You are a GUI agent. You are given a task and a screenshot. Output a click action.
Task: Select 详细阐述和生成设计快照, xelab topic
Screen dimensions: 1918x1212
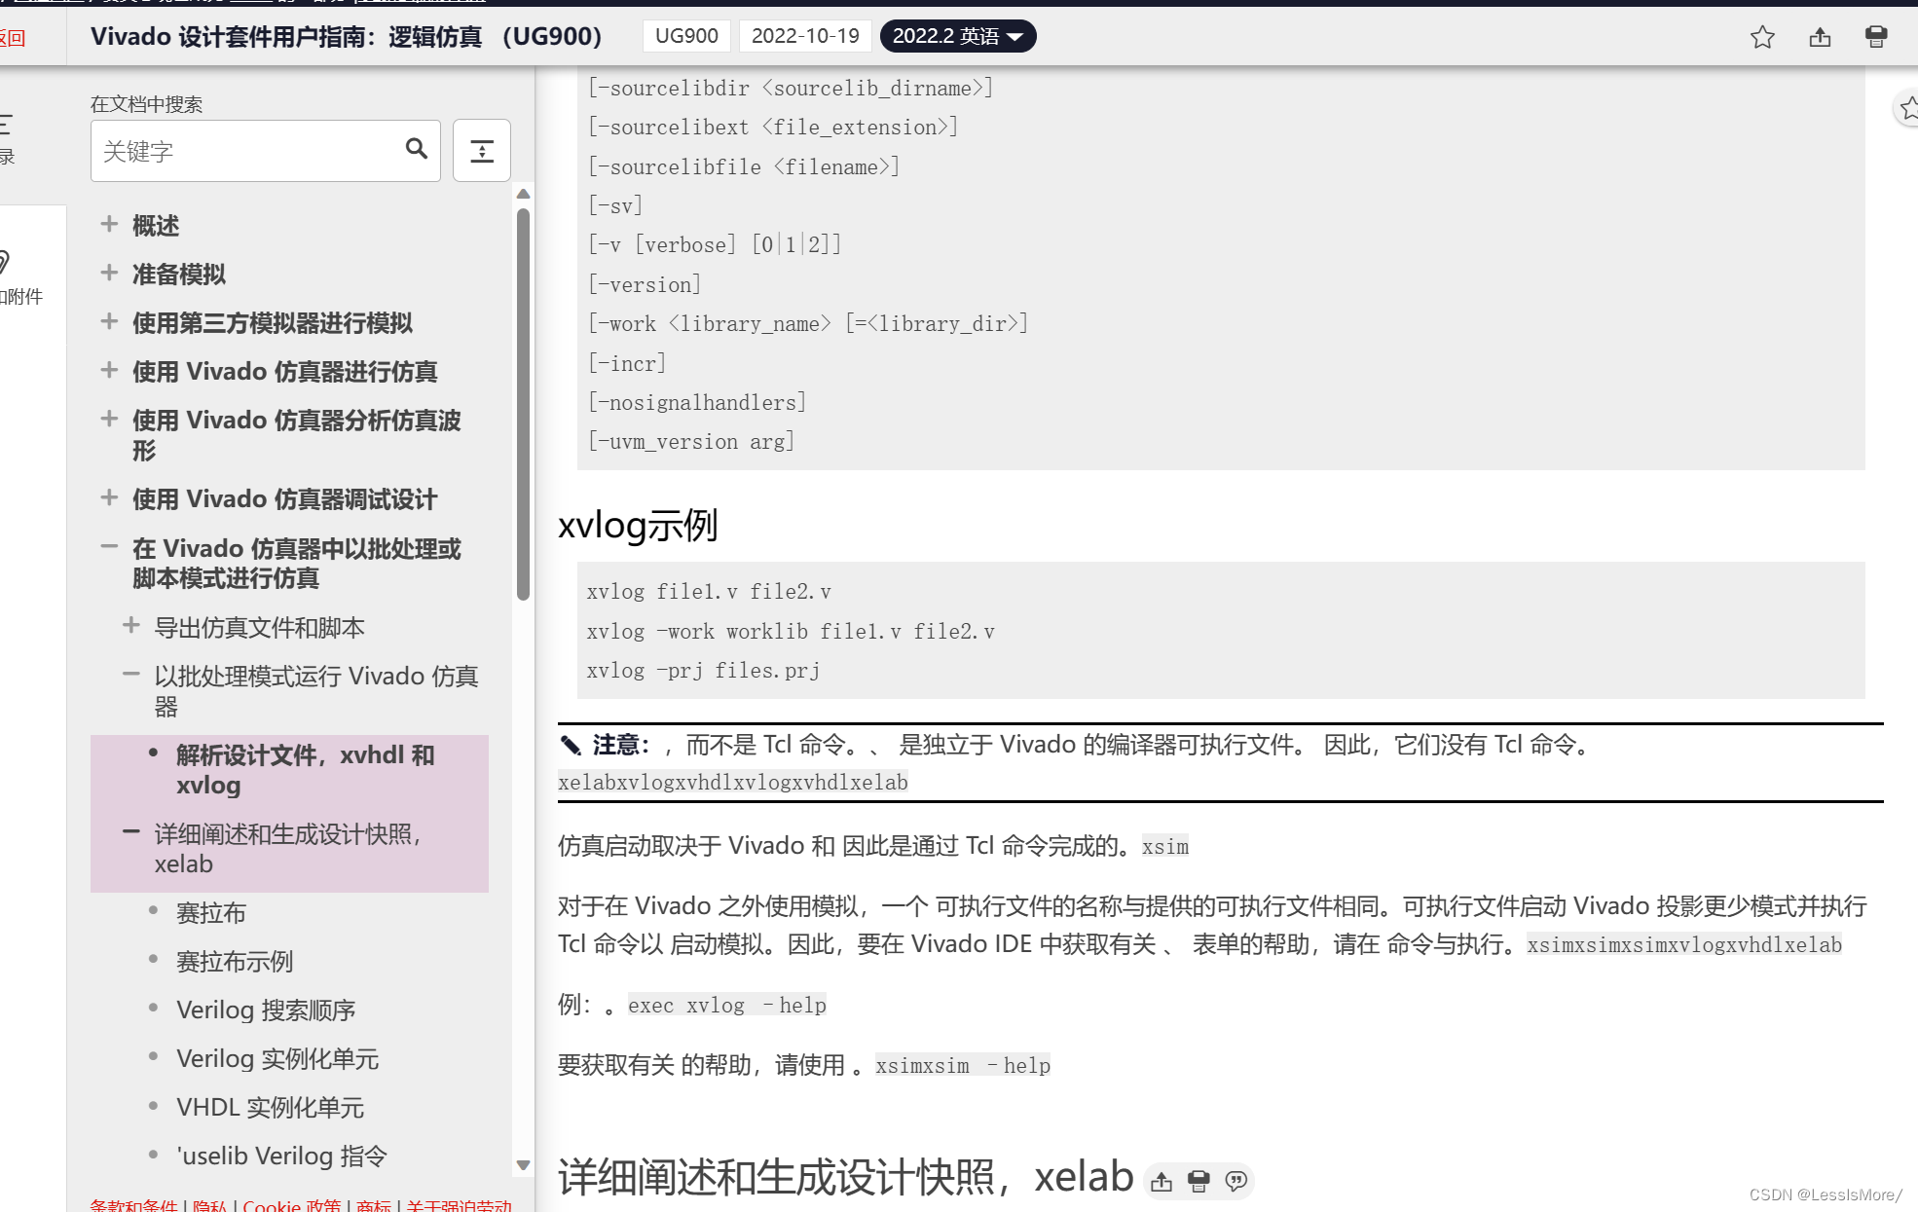(x=288, y=849)
